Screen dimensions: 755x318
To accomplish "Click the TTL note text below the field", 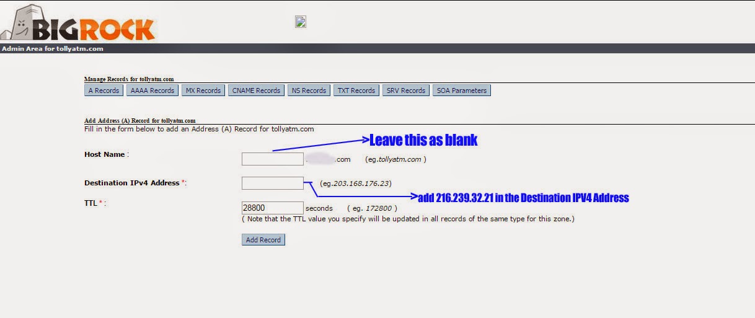I will click(x=408, y=219).
